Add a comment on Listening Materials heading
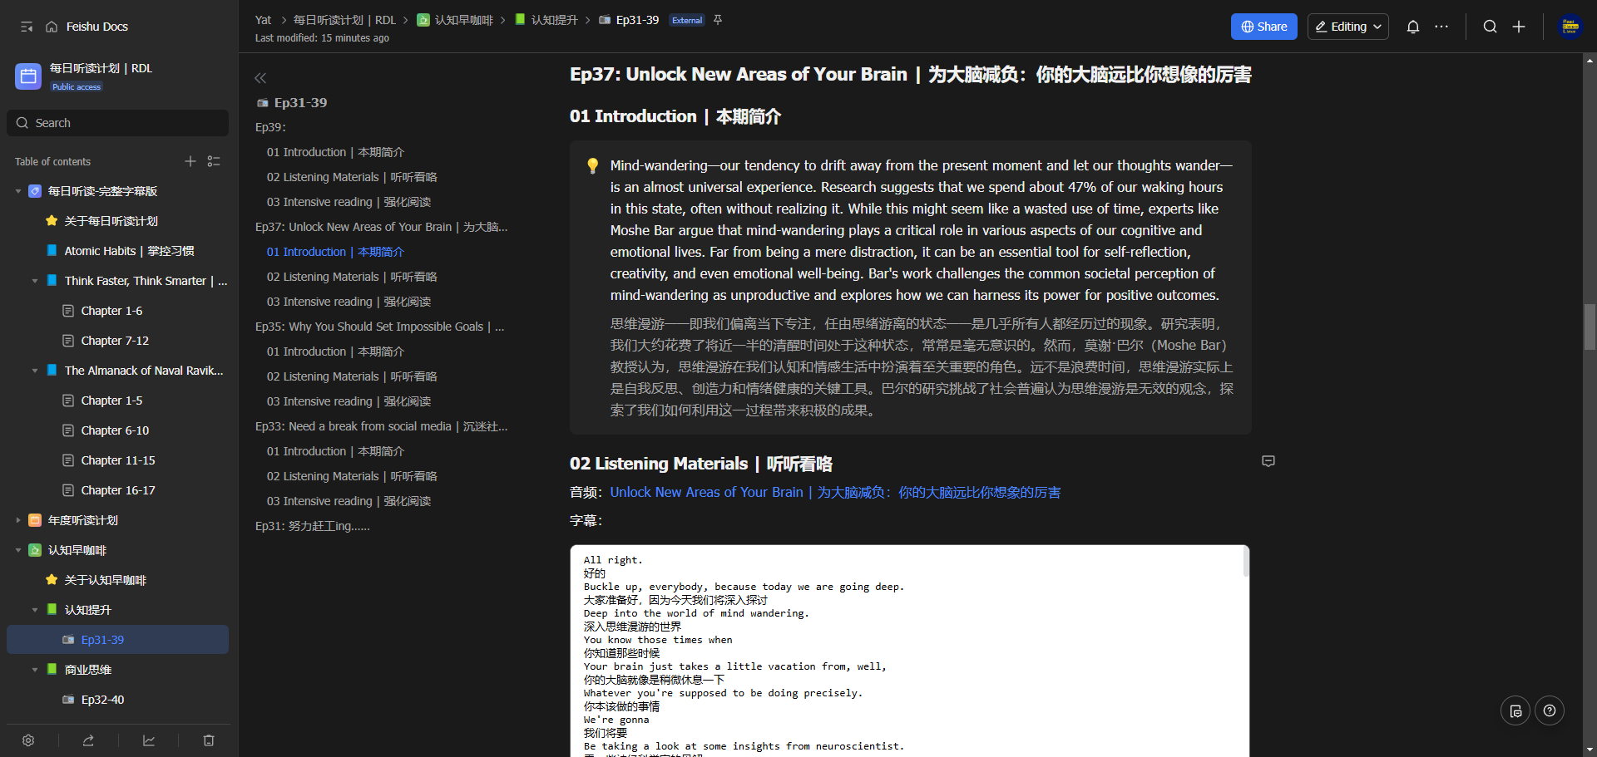Image resolution: width=1597 pixels, height=757 pixels. (1268, 461)
